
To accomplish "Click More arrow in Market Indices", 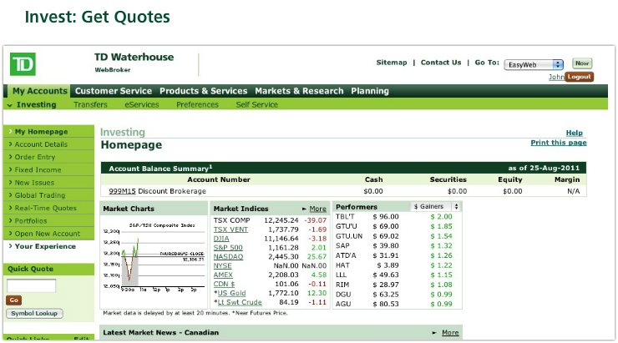I will pyautogui.click(x=314, y=209).
